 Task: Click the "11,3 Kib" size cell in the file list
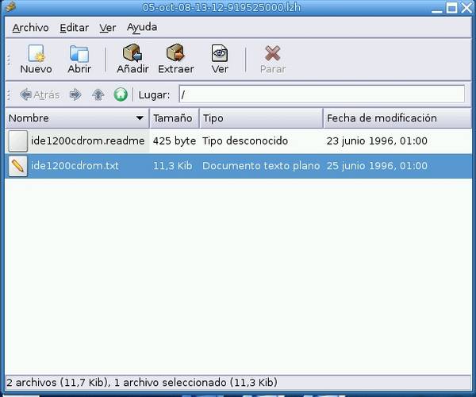click(x=172, y=166)
